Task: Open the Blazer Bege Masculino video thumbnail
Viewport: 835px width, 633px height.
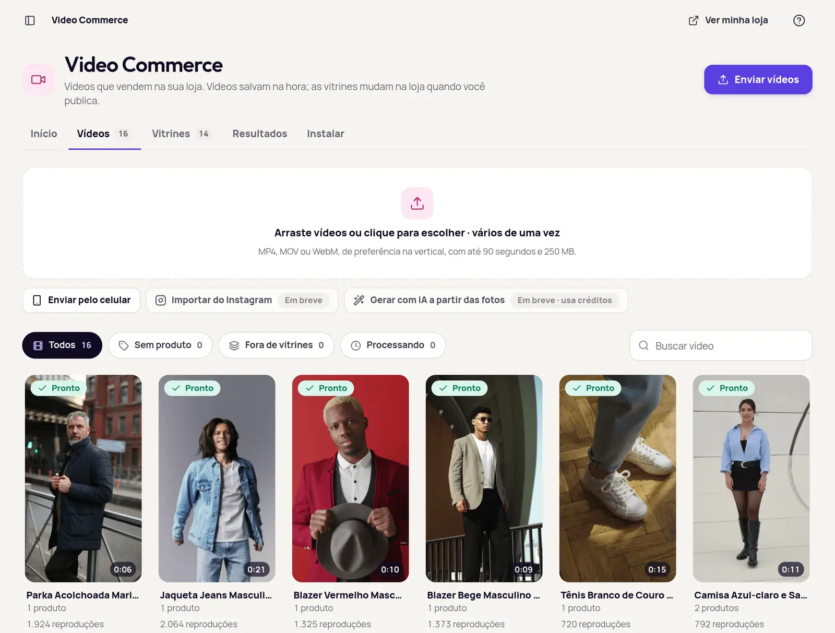Action: tap(484, 479)
